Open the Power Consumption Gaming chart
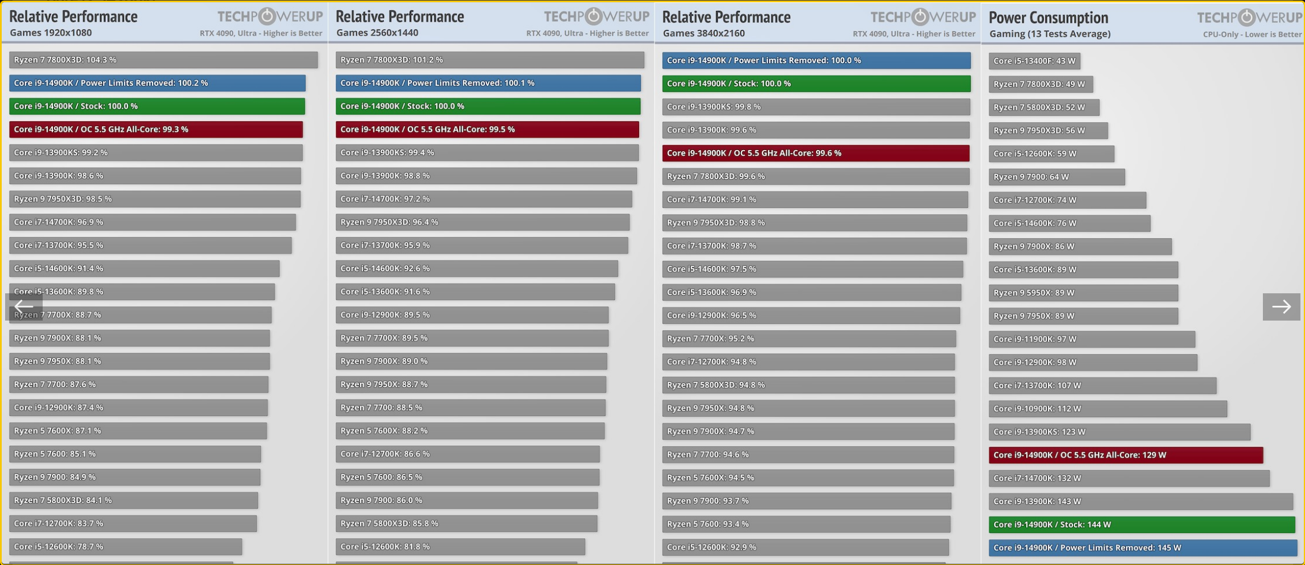 click(x=1143, y=283)
